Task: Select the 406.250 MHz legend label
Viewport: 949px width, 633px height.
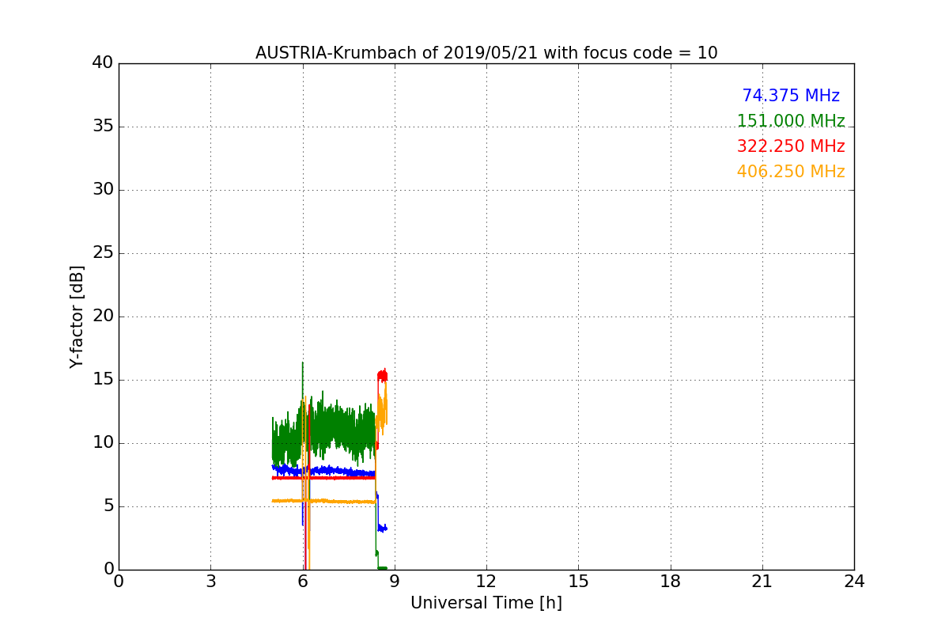Action: pos(791,172)
